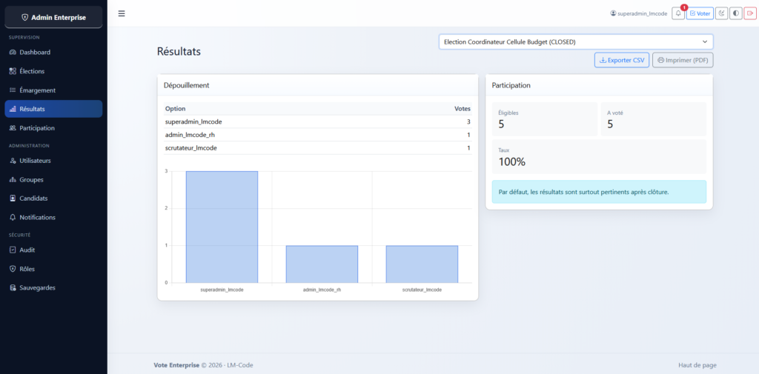Click the superadmin_lmcode user profile
Viewport: 759px width, 374px height.
(638, 13)
